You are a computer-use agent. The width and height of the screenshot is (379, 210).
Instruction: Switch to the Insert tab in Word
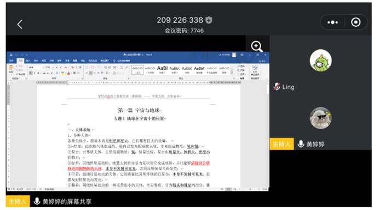pyautogui.click(x=28, y=61)
